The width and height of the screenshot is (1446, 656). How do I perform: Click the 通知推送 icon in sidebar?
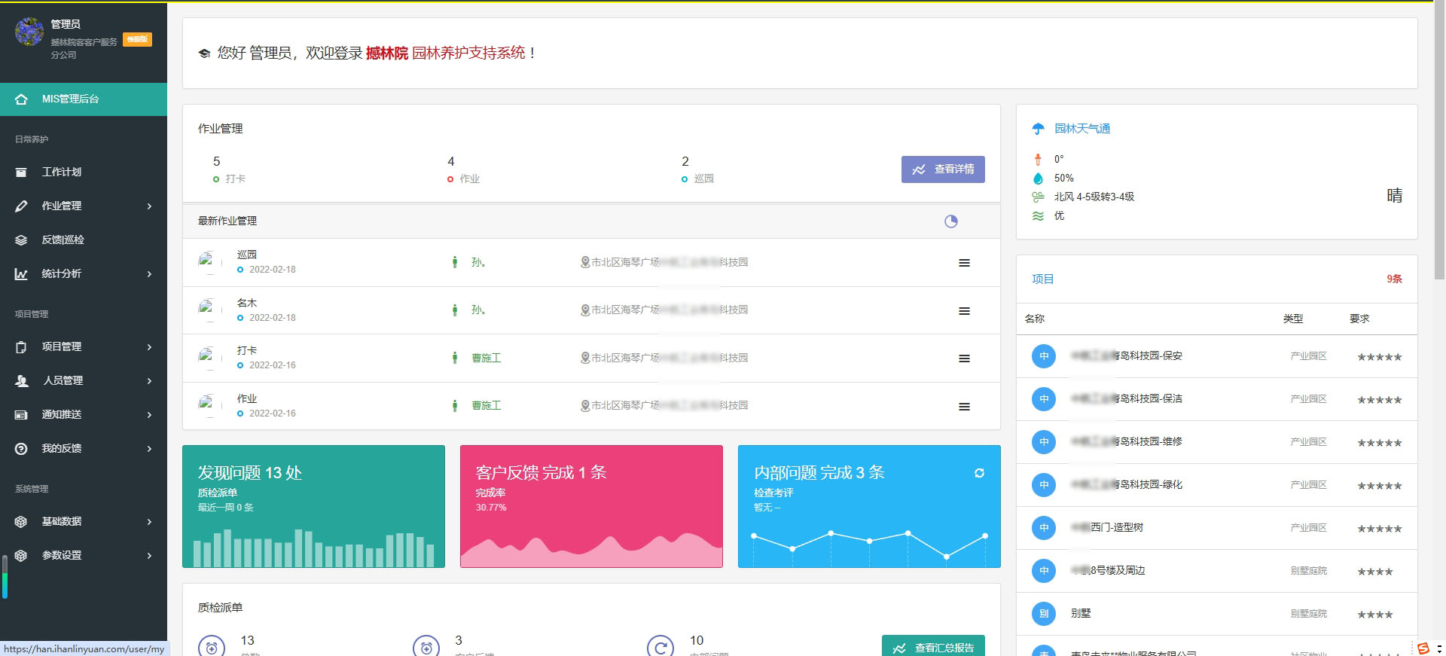pos(21,415)
